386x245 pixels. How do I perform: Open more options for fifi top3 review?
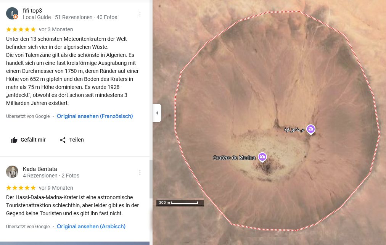pos(140,14)
